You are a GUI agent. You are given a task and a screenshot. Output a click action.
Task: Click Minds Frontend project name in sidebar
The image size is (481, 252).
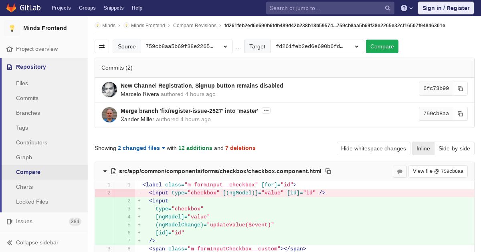pos(45,28)
